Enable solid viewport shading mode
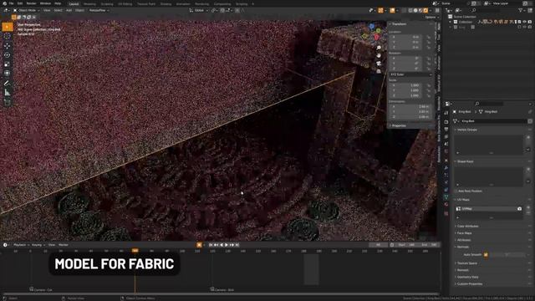 [415, 11]
